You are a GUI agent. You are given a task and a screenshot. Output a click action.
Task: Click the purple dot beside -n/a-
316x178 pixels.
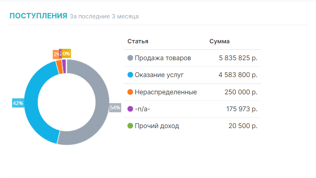coord(130,109)
